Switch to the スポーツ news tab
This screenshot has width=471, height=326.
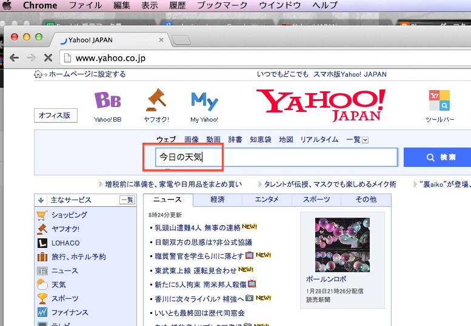point(316,200)
